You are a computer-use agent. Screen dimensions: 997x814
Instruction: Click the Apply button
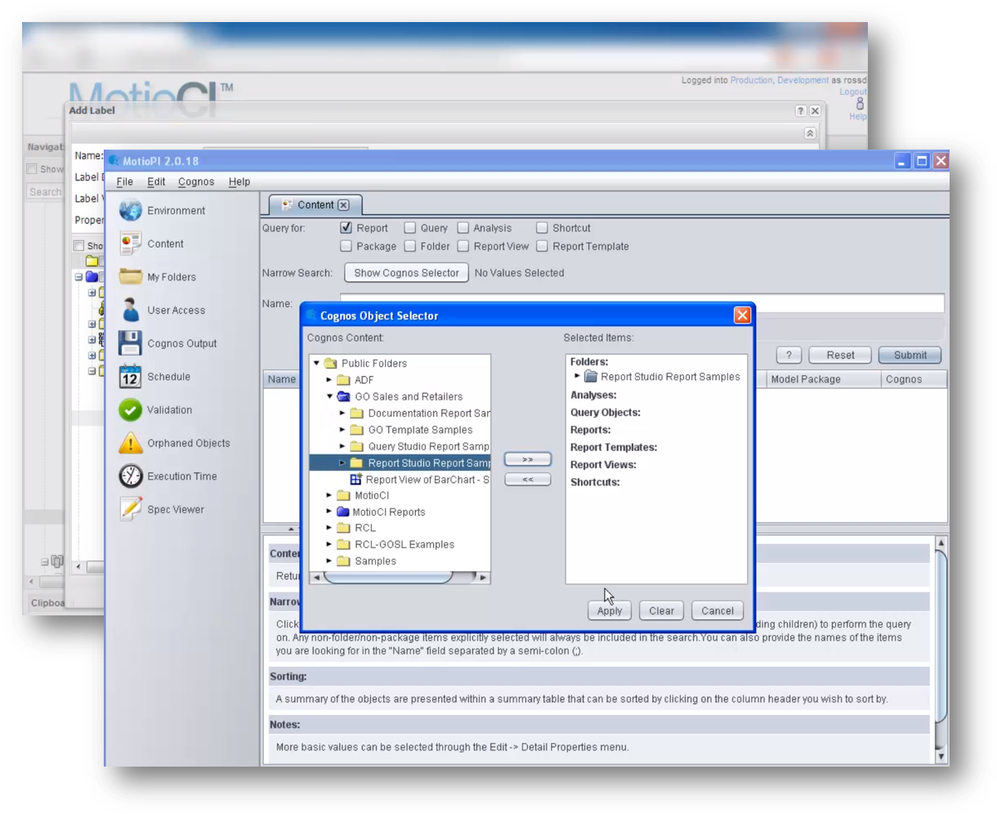pyautogui.click(x=610, y=610)
